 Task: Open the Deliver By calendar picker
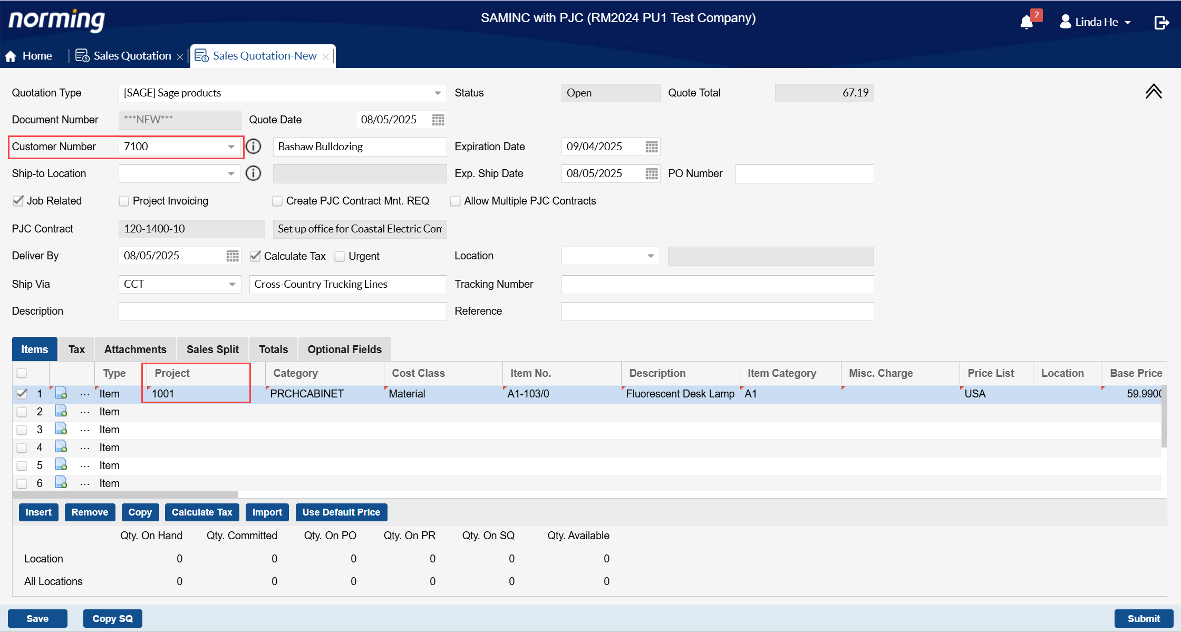tap(233, 256)
